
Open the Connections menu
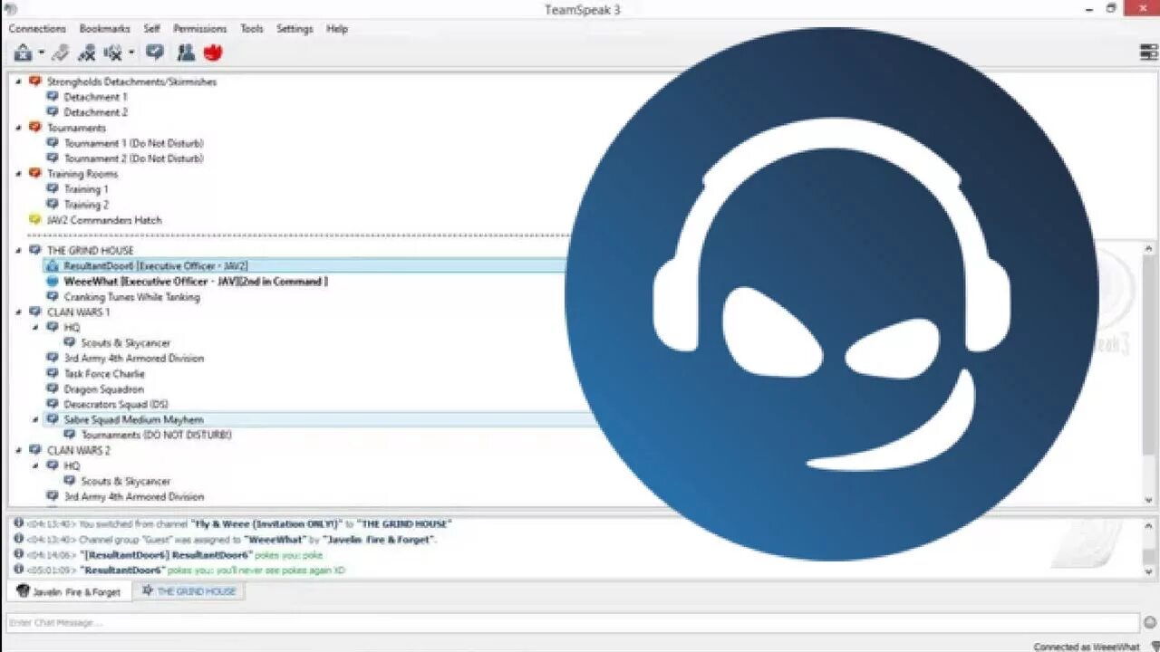(37, 29)
